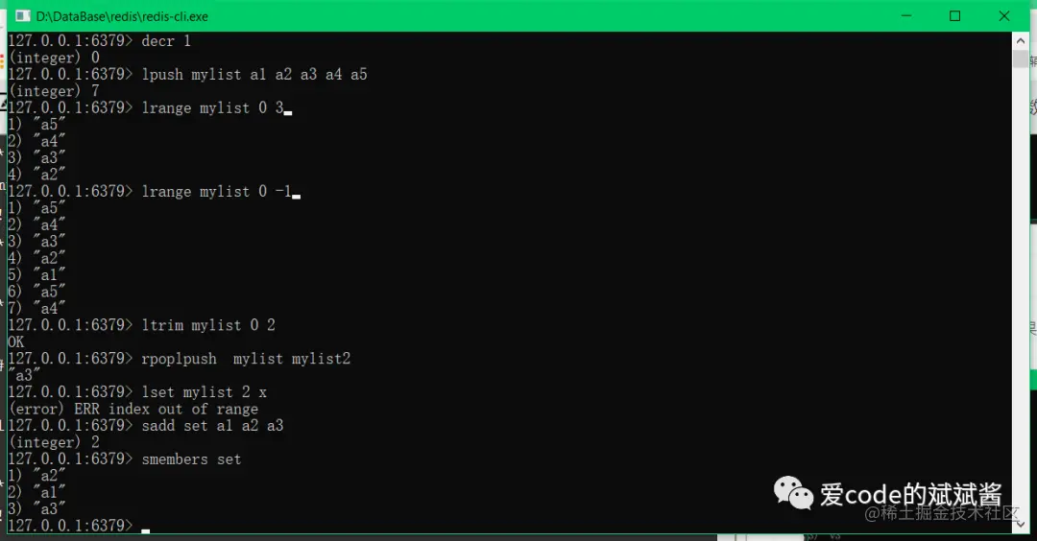Click the empty vertical scrollbar track
This screenshot has width=1037, height=541.
click(1020, 291)
